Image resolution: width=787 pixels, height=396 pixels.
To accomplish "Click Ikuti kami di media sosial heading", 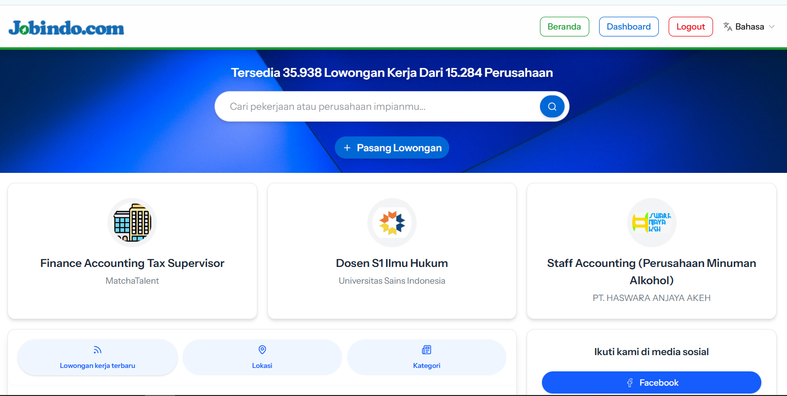I will coord(651,352).
